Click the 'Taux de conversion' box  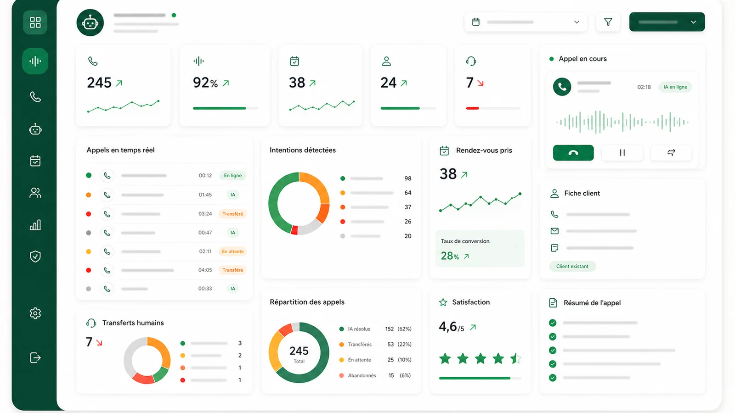tap(480, 248)
